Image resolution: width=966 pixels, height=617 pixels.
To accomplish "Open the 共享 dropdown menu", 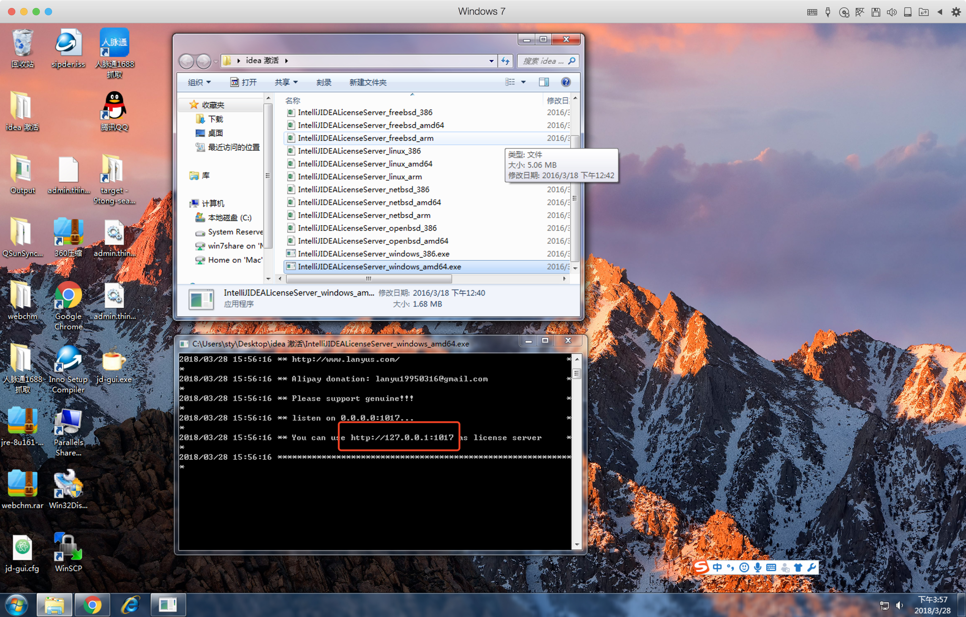I will point(286,82).
